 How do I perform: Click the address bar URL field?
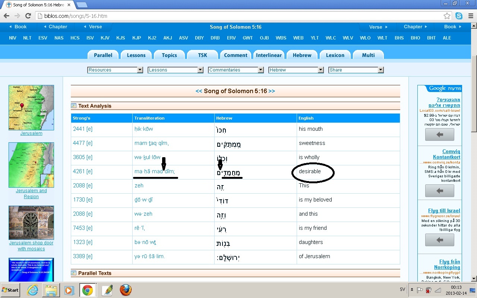point(238,16)
